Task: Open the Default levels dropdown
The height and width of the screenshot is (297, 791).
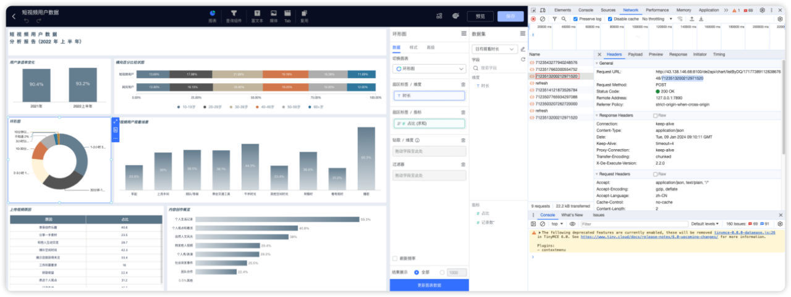Action: [706, 224]
